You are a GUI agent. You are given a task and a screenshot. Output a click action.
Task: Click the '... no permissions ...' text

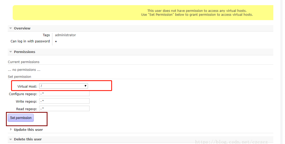24,70
